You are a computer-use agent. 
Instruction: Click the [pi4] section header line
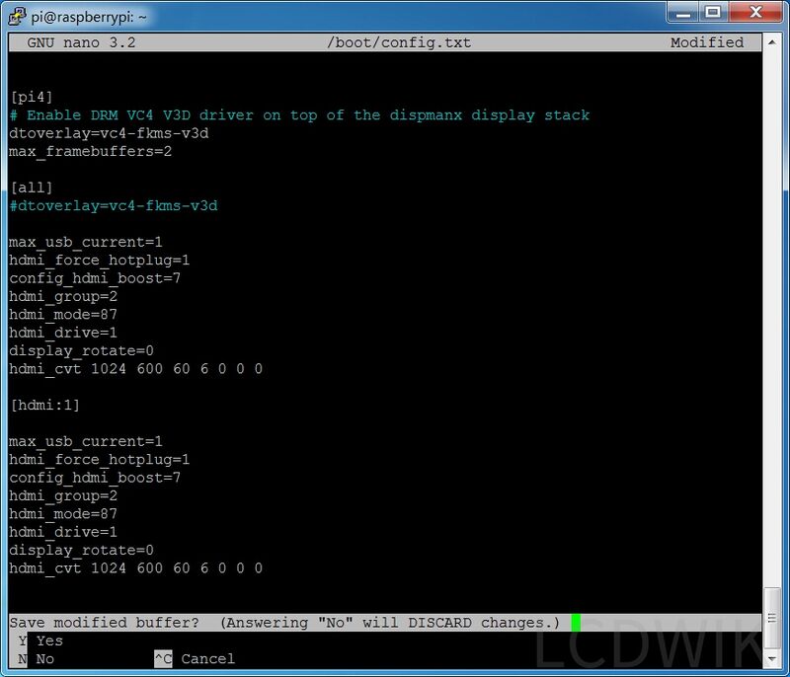pyautogui.click(x=31, y=97)
